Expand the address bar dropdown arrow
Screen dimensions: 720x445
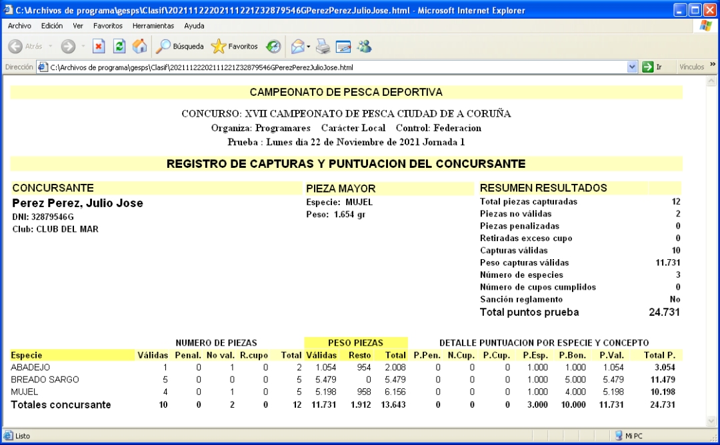(x=633, y=67)
